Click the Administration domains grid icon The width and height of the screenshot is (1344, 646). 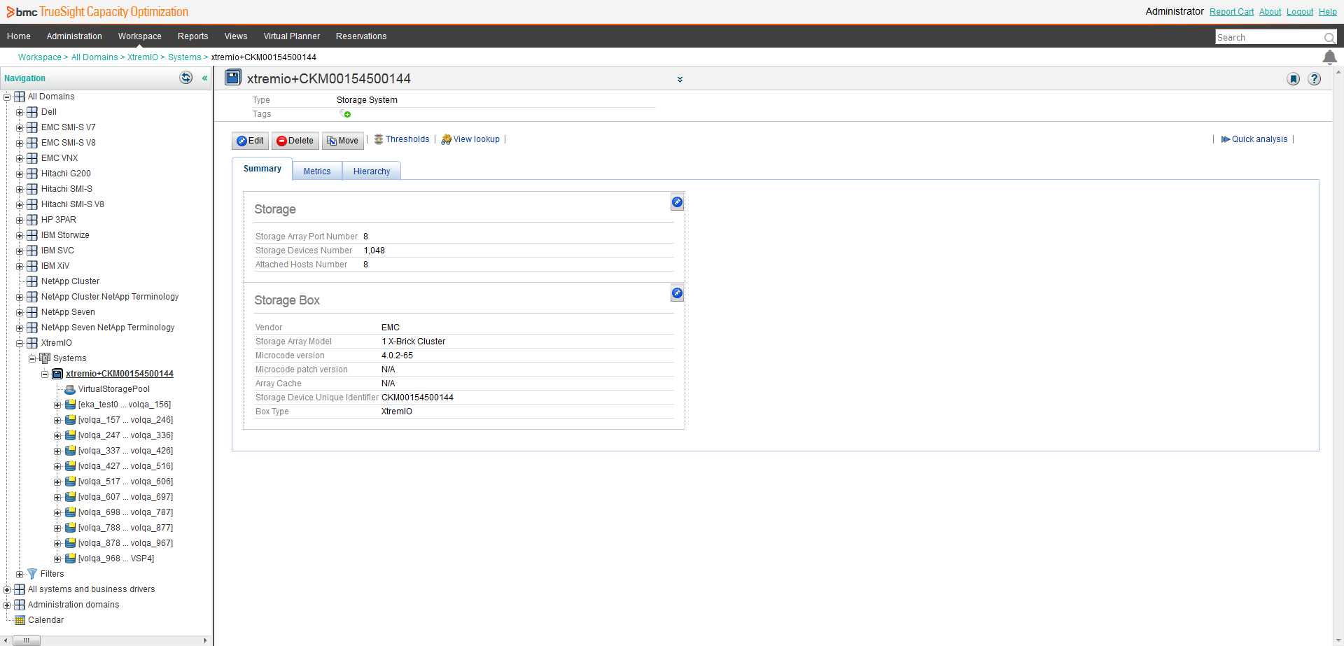pos(20,605)
